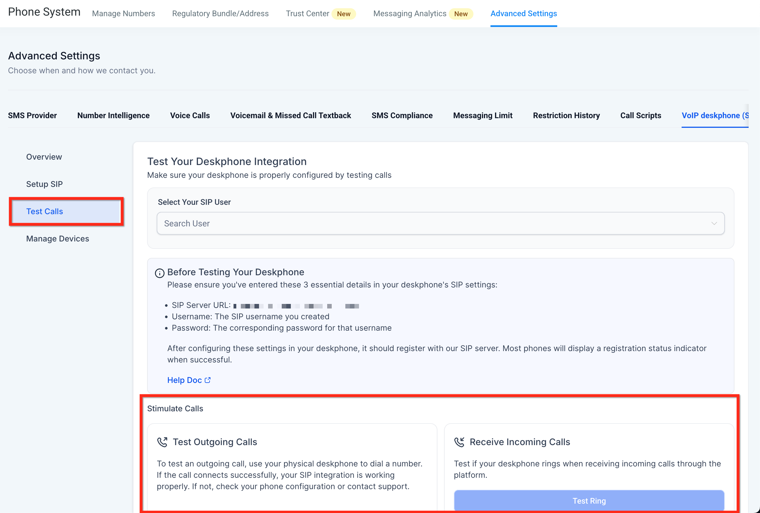Open the Help Doc link
The width and height of the screenshot is (760, 513).
pyautogui.click(x=184, y=380)
